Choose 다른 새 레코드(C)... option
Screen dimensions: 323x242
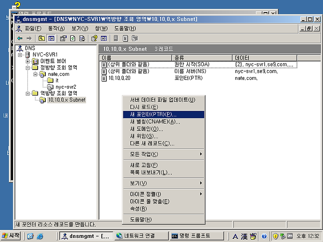[164, 143]
